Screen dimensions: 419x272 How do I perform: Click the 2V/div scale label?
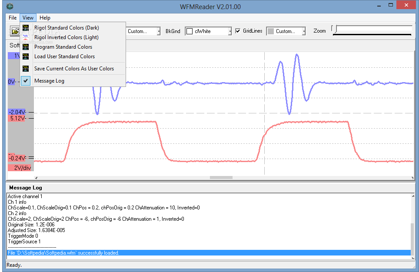click(x=20, y=168)
